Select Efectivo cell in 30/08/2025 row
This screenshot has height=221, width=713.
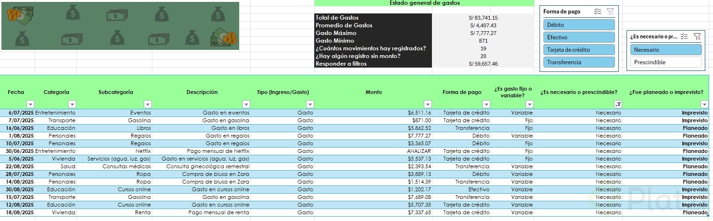pyautogui.click(x=462, y=189)
